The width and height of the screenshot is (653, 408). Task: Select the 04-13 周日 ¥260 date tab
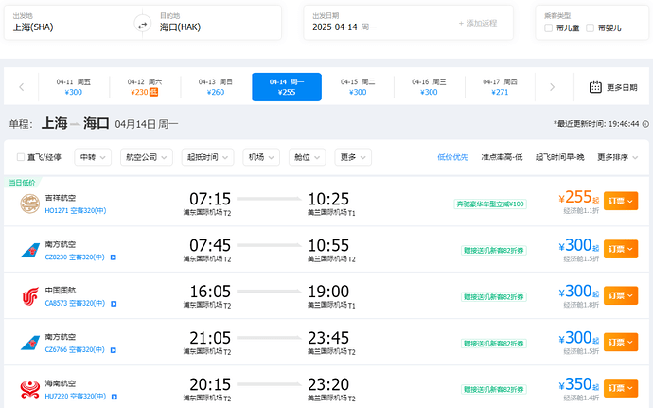point(215,87)
